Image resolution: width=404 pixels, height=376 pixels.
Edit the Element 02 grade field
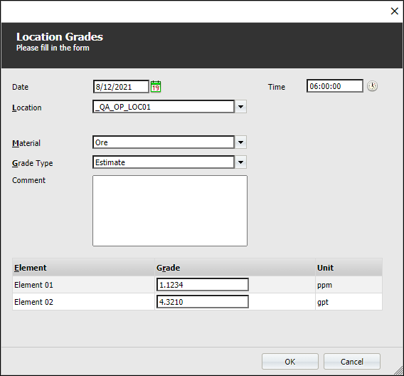click(203, 302)
